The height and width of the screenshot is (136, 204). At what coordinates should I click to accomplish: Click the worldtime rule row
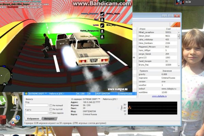(x=159, y=92)
